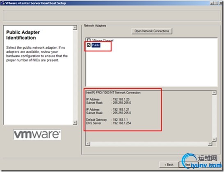Click the Intel(R) PRO/1000 MT Network Connection text
This screenshot has width=224, height=172.
point(113,93)
